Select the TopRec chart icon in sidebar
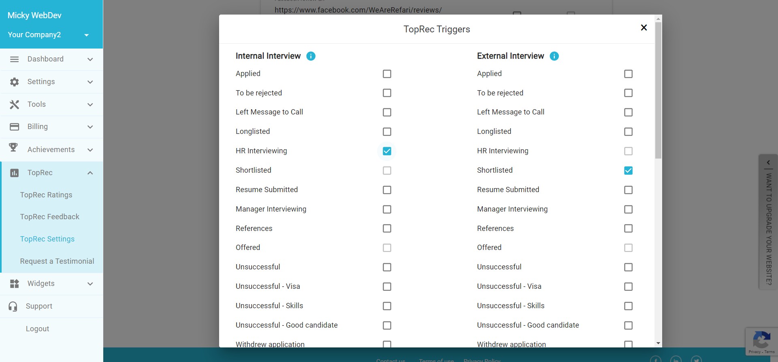 [x=14, y=173]
